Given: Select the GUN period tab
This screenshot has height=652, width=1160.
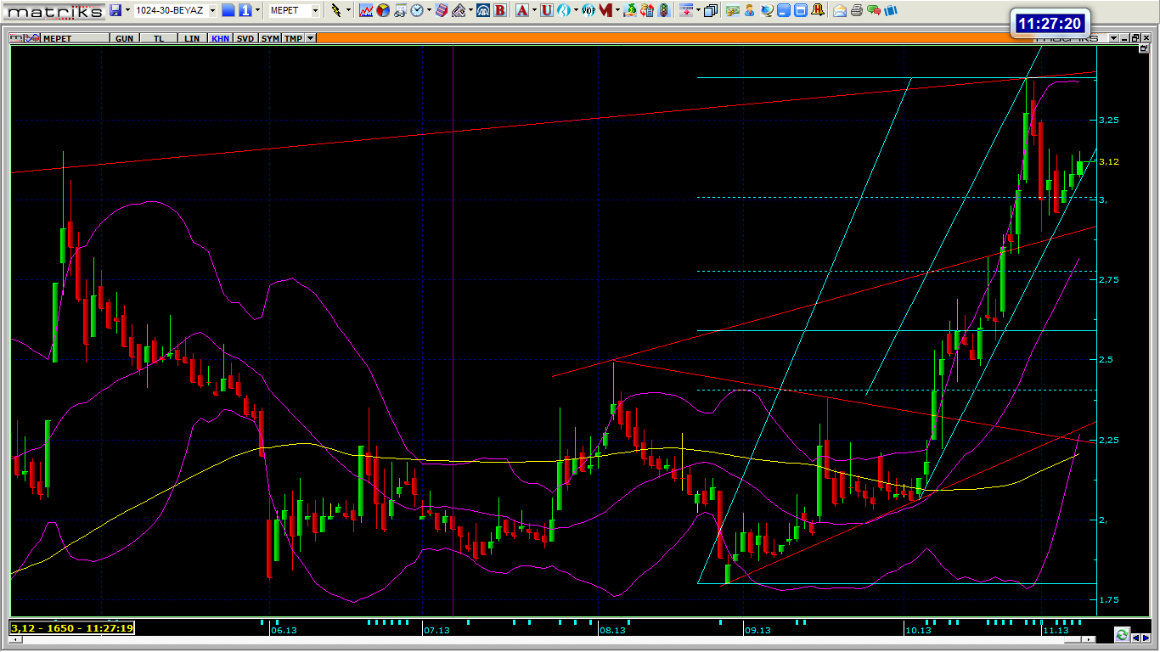Looking at the screenshot, I should coord(124,38).
